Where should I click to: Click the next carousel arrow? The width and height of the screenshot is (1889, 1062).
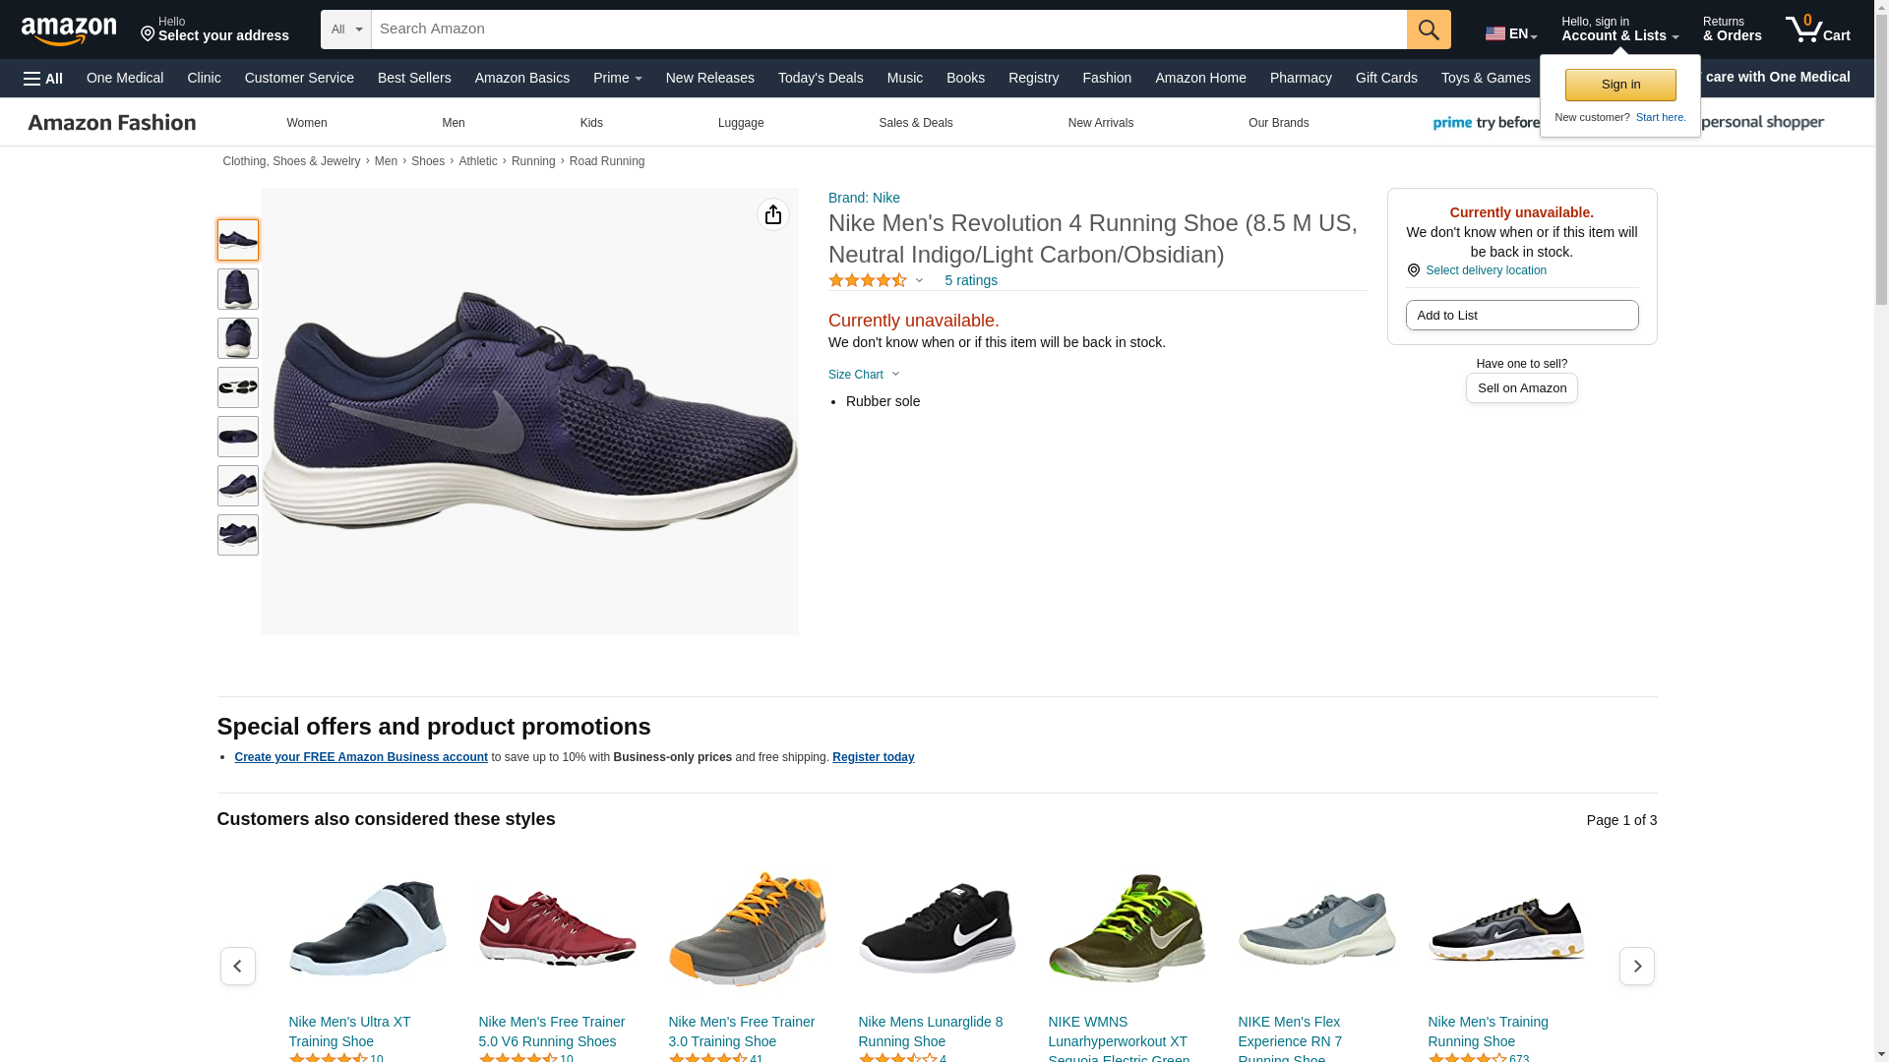(1636, 966)
